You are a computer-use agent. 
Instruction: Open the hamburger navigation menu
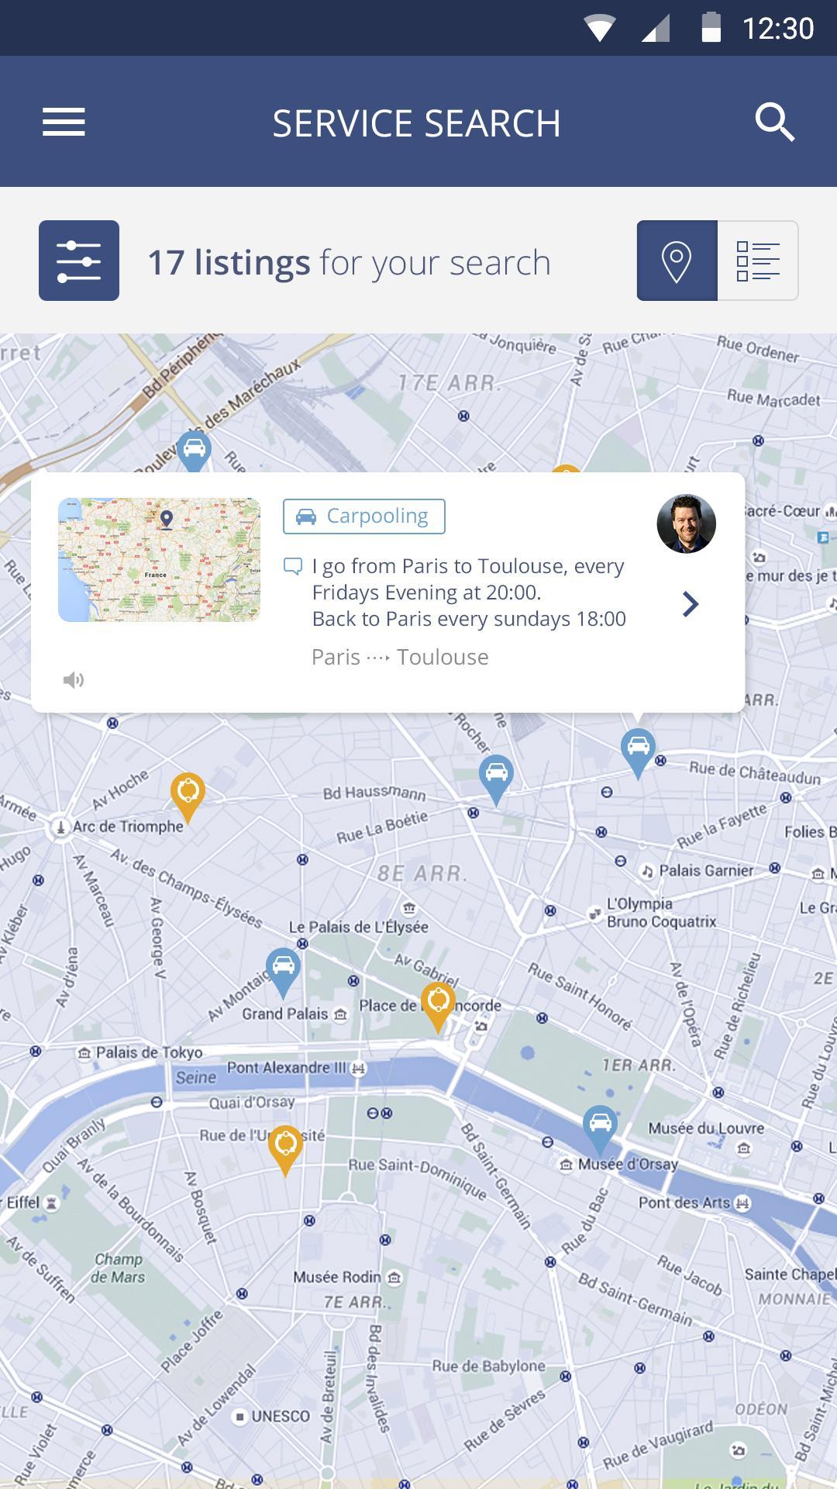(x=64, y=123)
